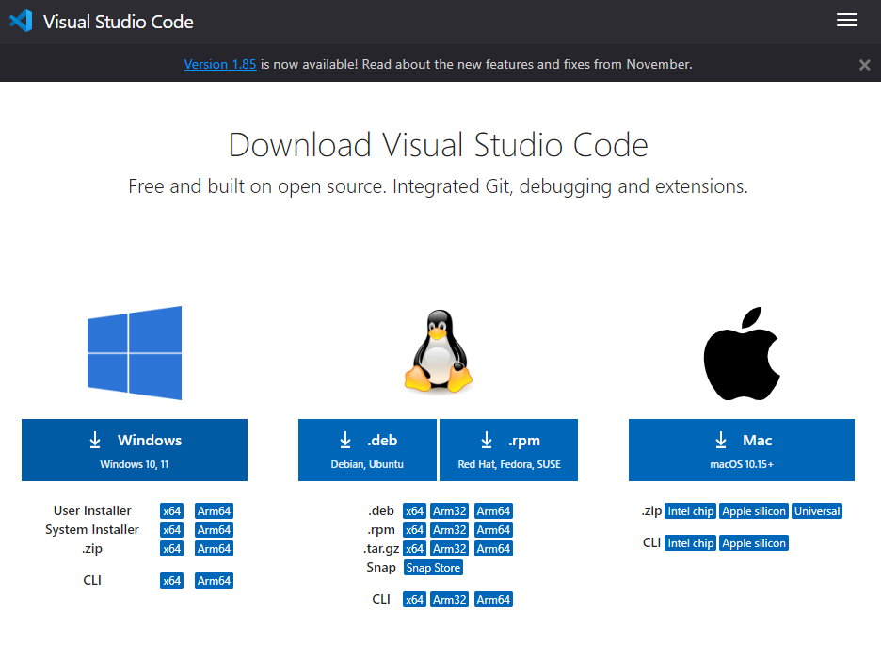
Task: Click the Download Visual Studio Code heading
Action: 439,144
